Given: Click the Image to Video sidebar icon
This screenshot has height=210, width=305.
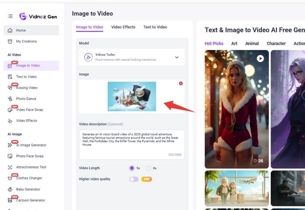Looking at the screenshot, I should tap(10, 66).
